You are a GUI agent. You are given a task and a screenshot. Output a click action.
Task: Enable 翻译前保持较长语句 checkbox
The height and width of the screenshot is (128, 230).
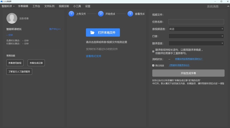pos(153,51)
